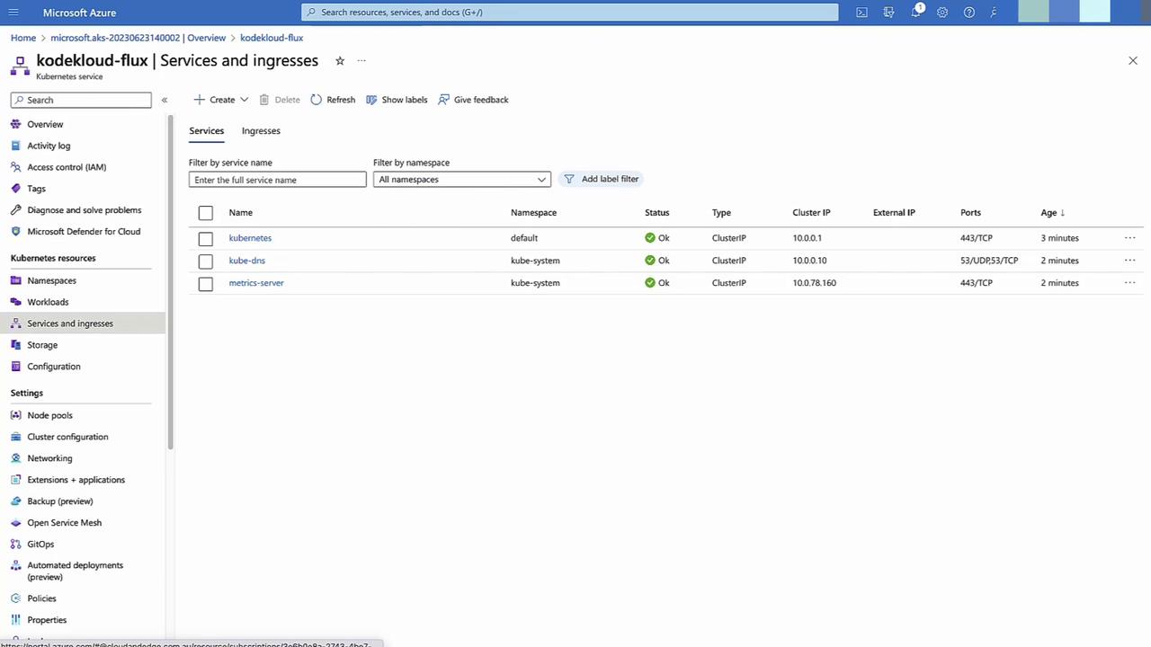
Task: Open row actions for the kubernetes service
Action: [1129, 238]
